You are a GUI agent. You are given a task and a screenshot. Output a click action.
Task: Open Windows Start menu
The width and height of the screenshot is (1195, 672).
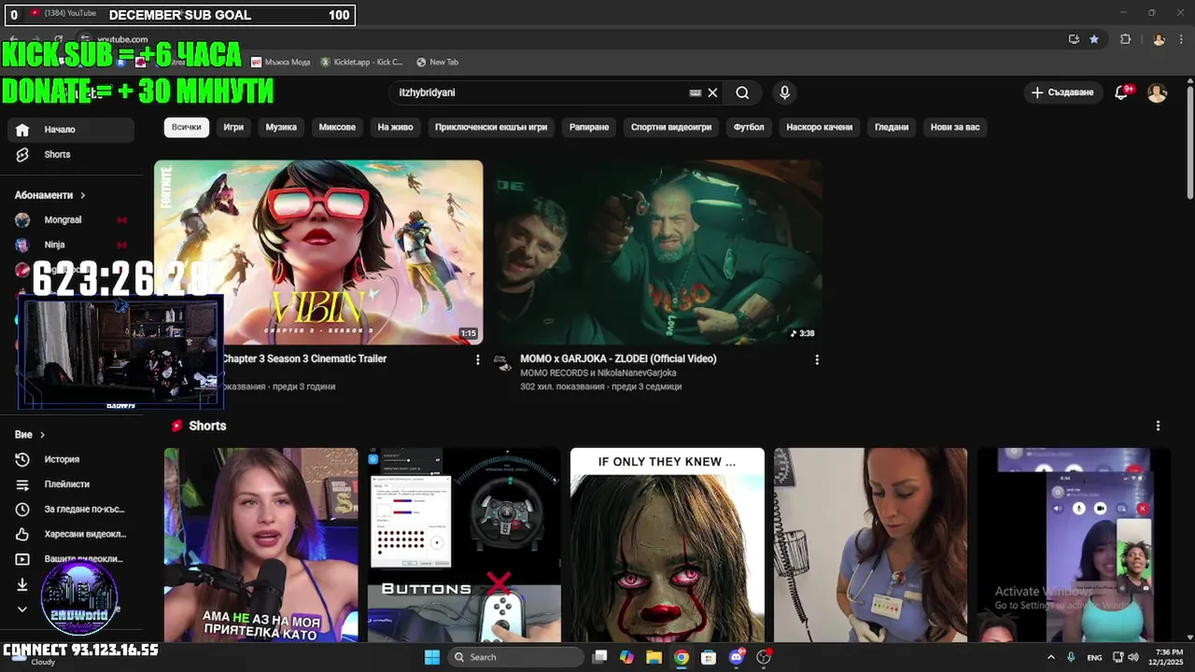point(432,657)
